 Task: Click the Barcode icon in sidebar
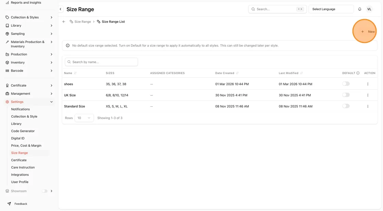(x=7, y=71)
